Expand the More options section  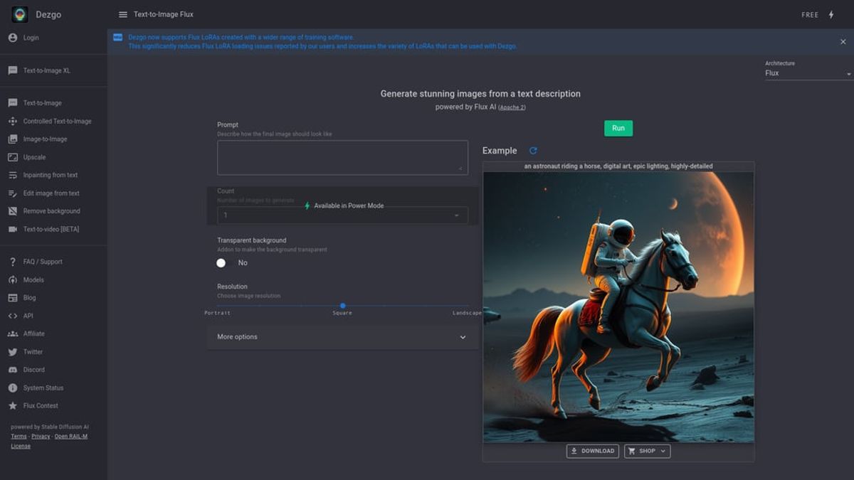342,337
